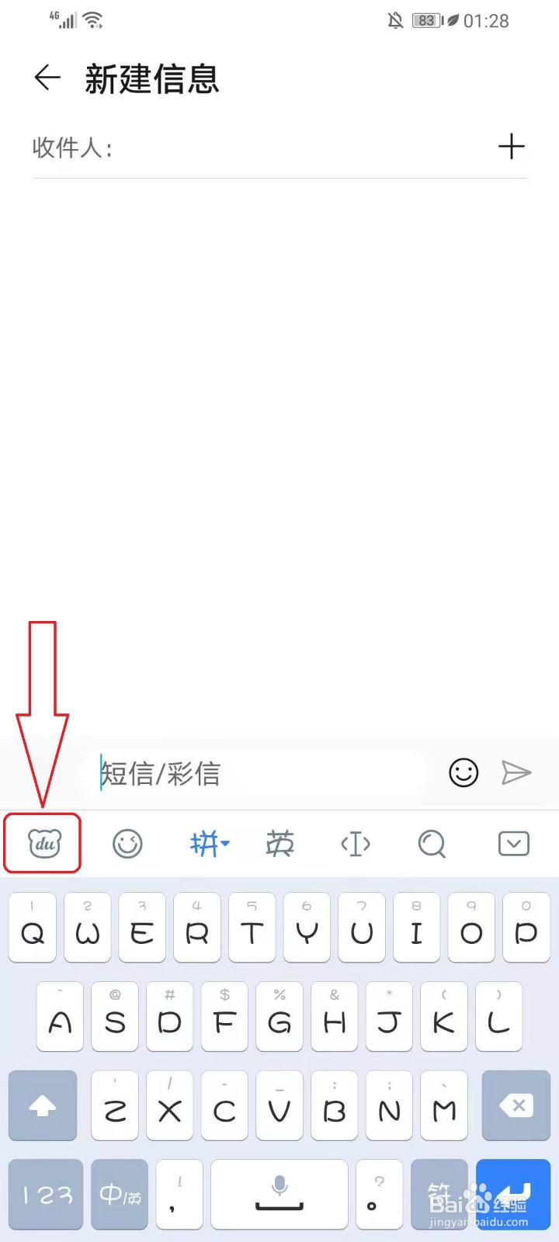The width and height of the screenshot is (559, 1242).
Task: Go back using the left arrow
Action: (47, 78)
